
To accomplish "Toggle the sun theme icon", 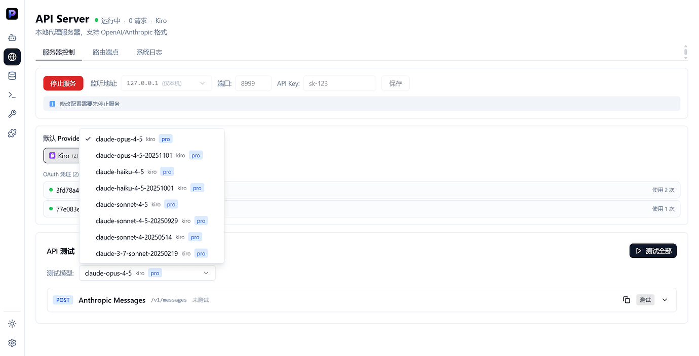I will 12,324.
